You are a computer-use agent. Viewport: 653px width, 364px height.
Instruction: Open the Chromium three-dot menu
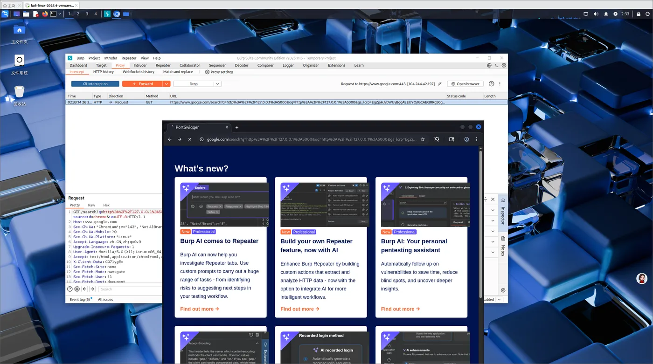coord(476,139)
